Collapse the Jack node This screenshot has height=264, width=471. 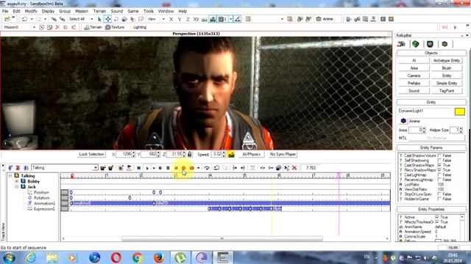tap(16, 187)
